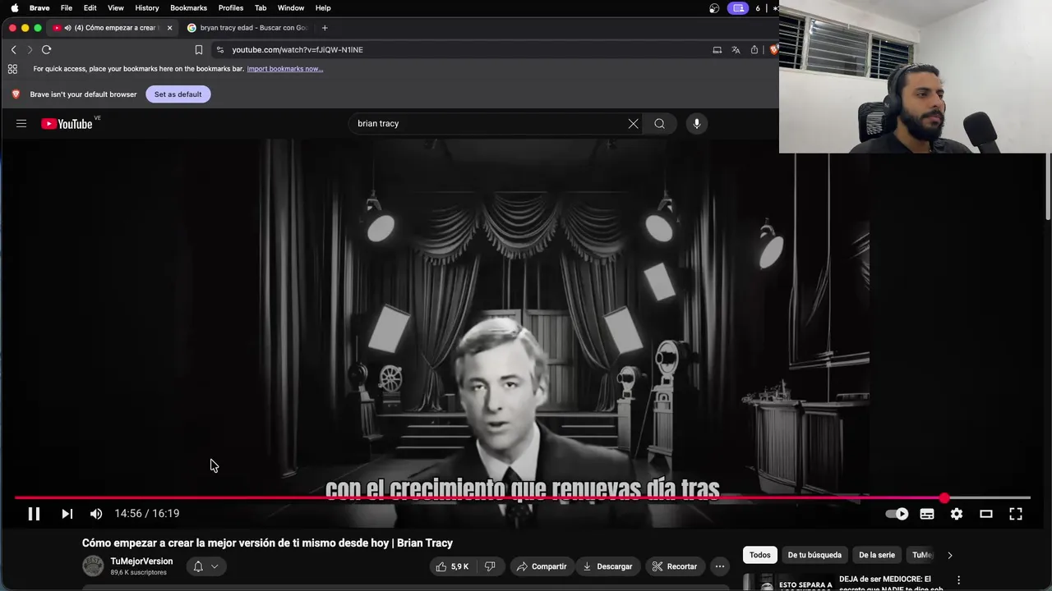The image size is (1052, 591).
Task: Open the YouTube hamburger guide menu
Action: (21, 124)
